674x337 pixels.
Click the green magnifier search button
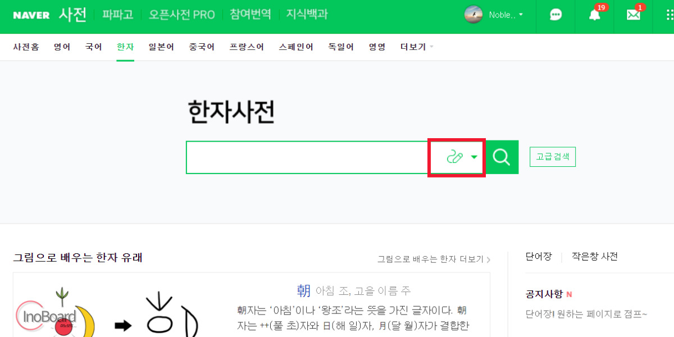click(502, 157)
